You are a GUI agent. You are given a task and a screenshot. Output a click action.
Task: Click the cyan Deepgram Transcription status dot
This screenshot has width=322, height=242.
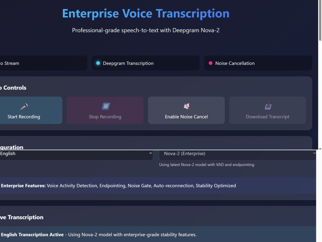click(98, 63)
